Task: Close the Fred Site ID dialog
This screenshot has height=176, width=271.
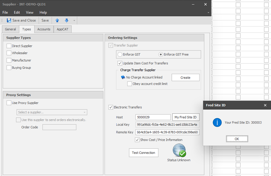Action: [265, 105]
